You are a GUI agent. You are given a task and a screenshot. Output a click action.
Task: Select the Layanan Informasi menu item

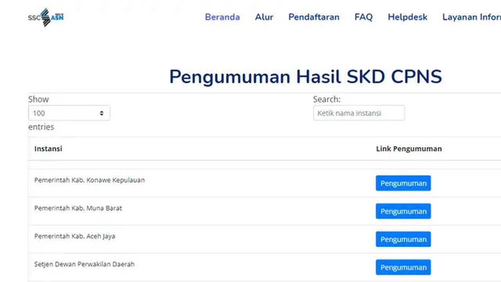click(x=471, y=17)
